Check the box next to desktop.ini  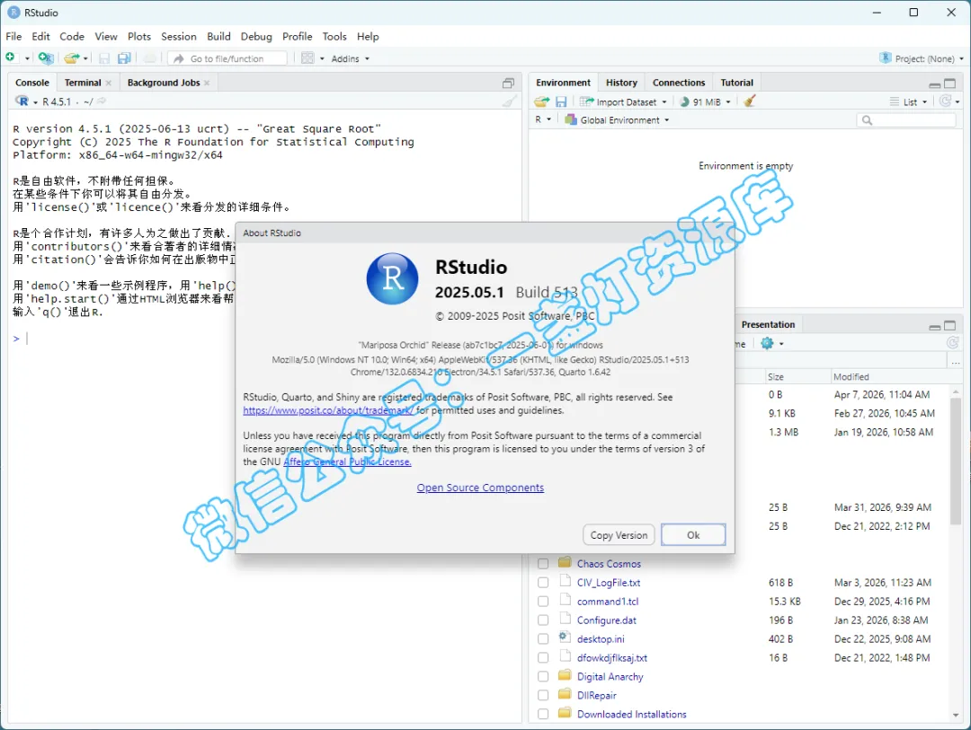(x=543, y=639)
